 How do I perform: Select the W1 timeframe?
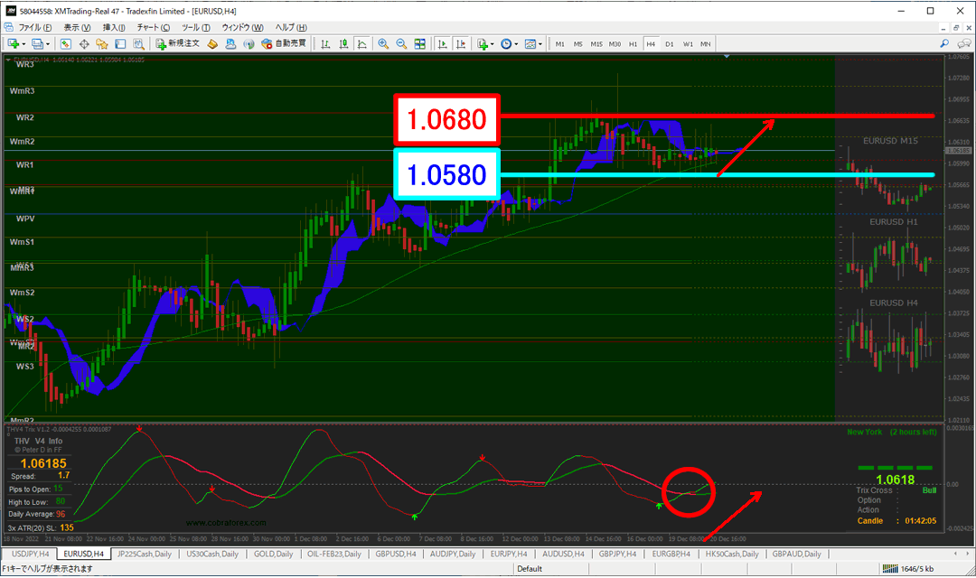point(688,44)
